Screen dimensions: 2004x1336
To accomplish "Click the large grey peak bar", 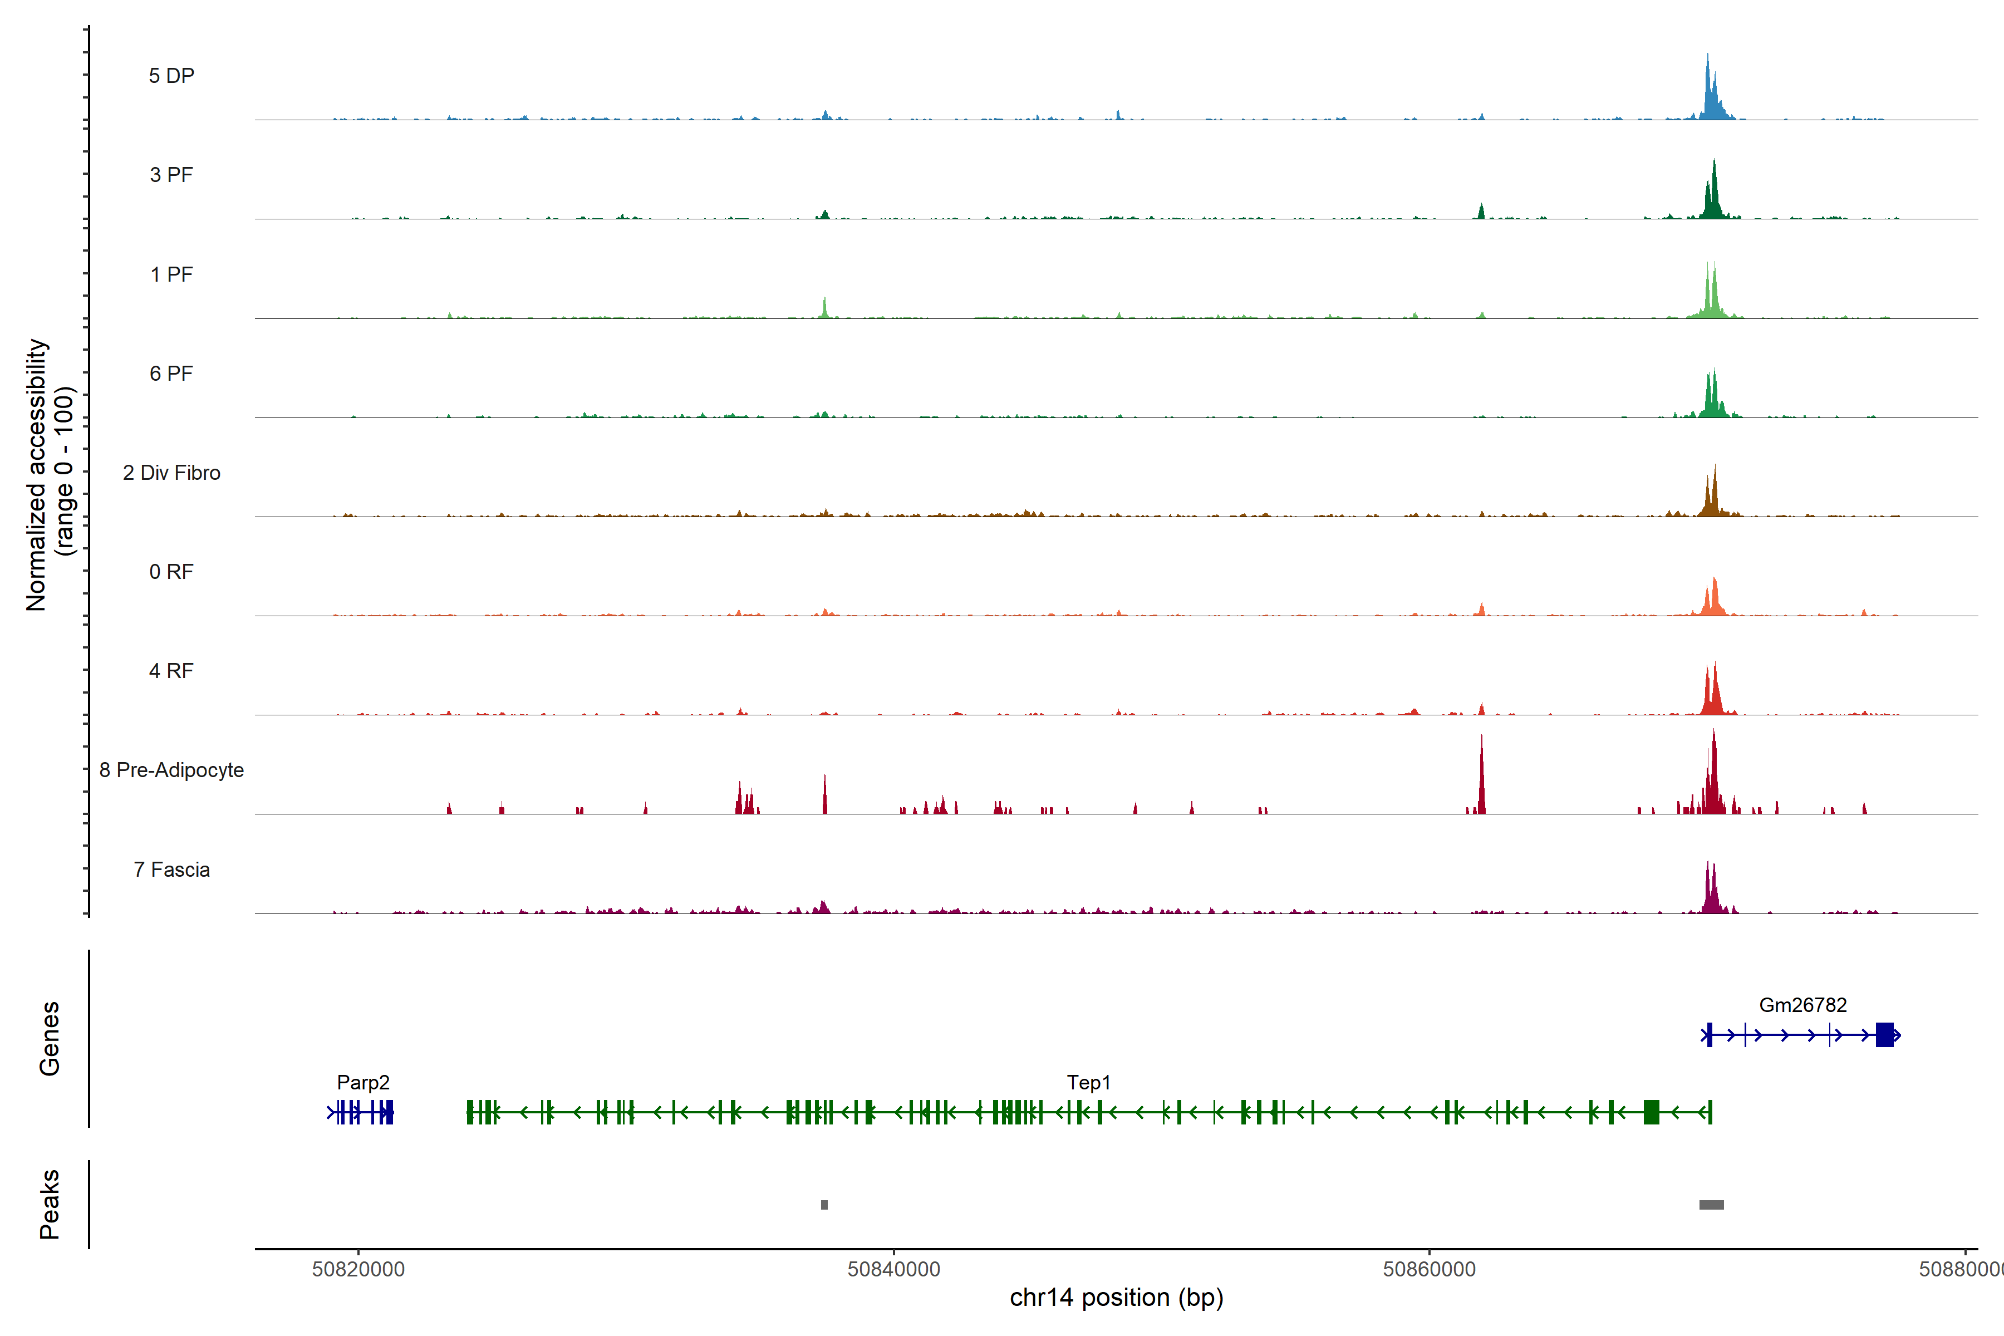I will coord(1711,1205).
